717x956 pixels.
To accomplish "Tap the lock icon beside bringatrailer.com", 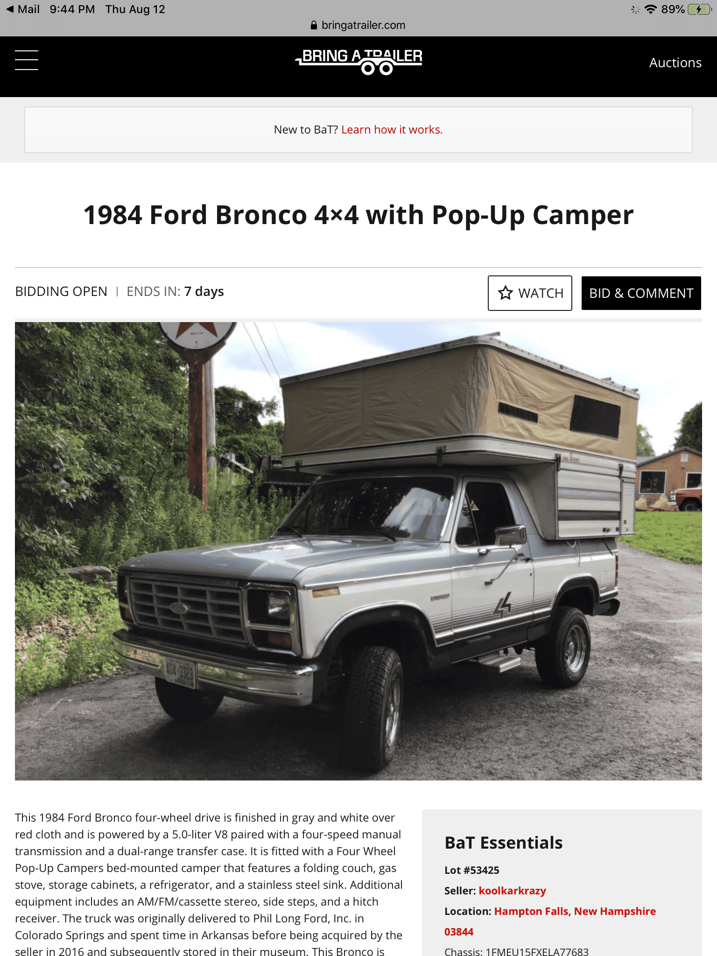I will point(314,25).
